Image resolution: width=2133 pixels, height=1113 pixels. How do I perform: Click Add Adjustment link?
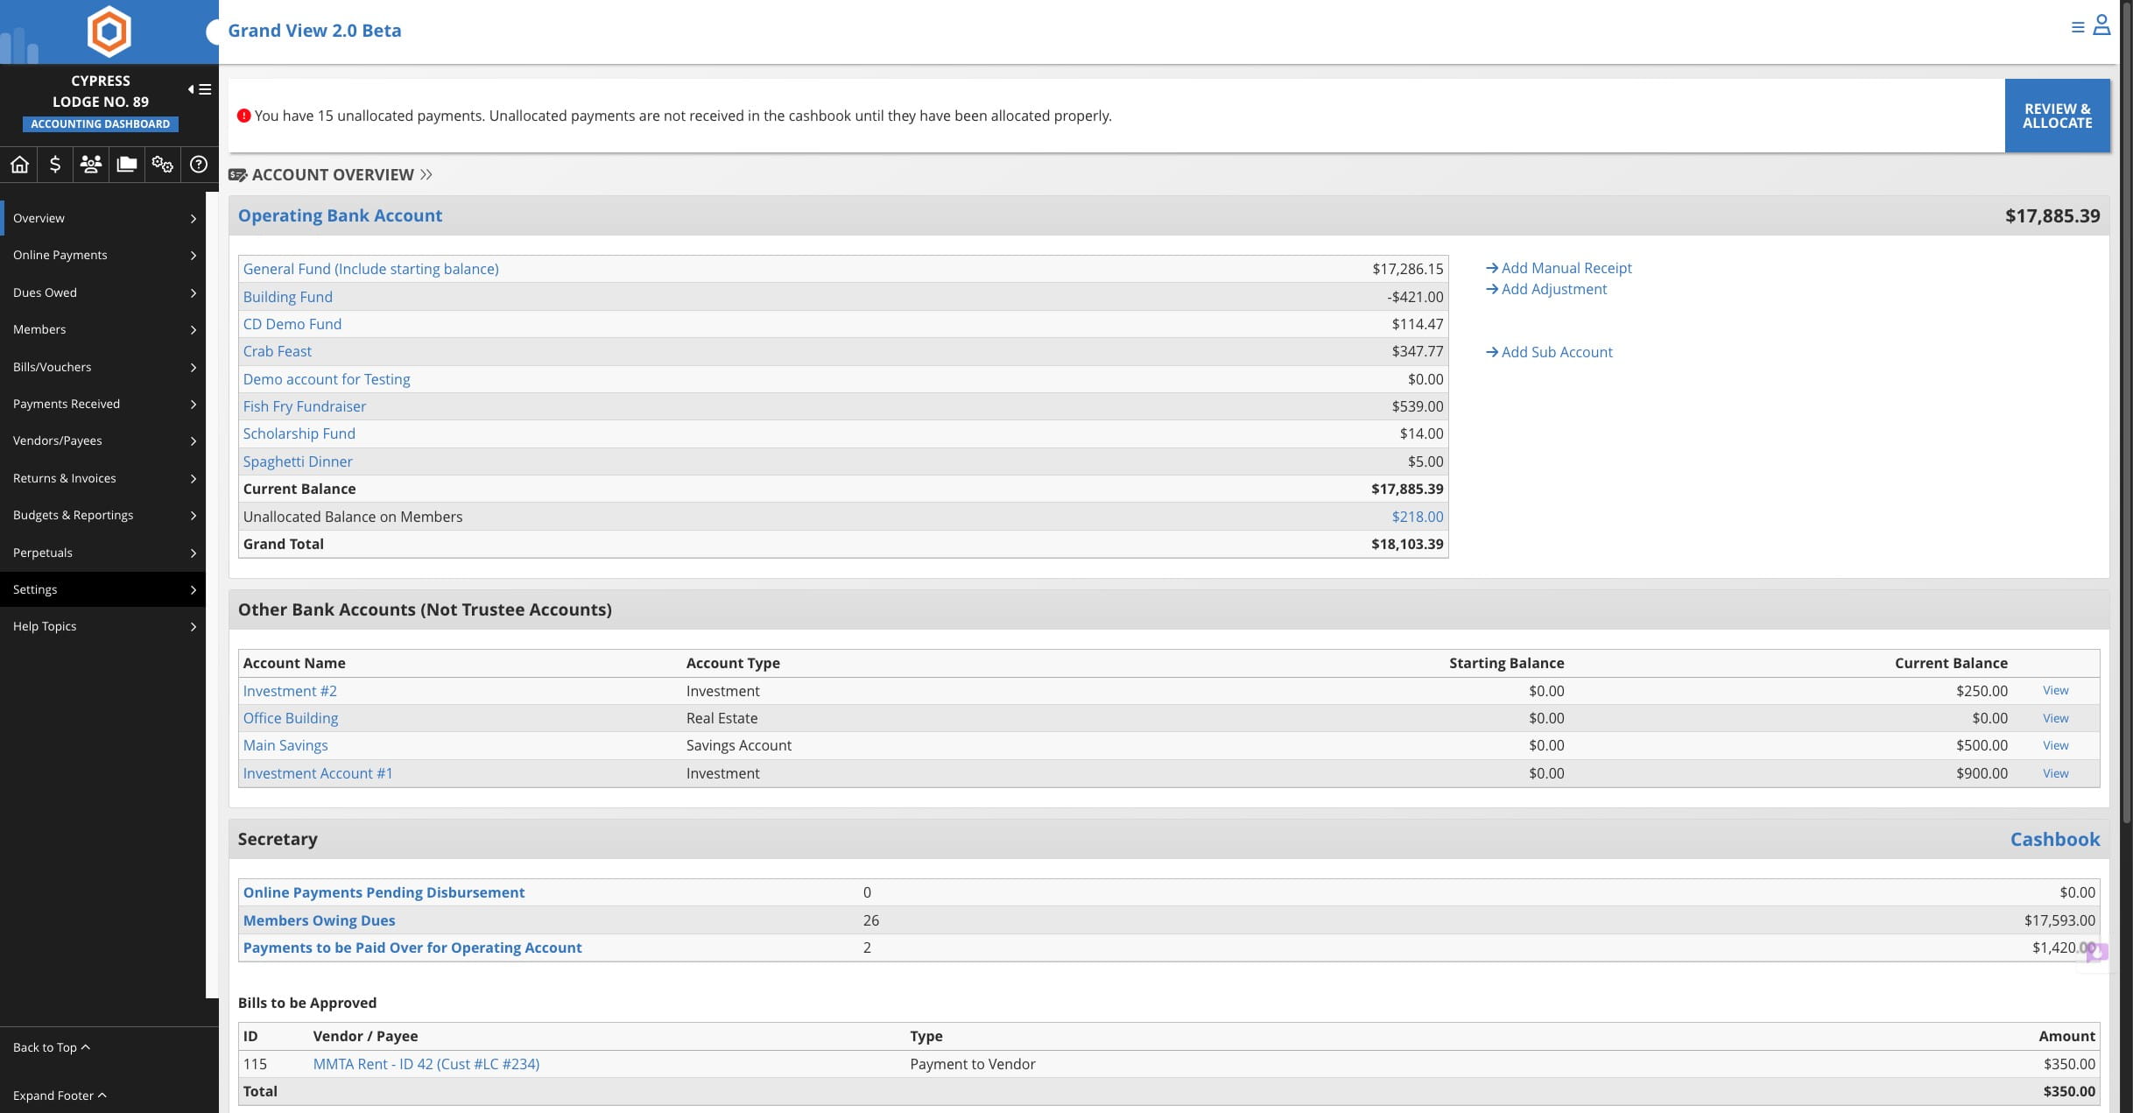pos(1546,289)
